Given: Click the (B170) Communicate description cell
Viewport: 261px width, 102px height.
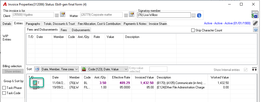Looking at the screenshot, I should 181,83.
